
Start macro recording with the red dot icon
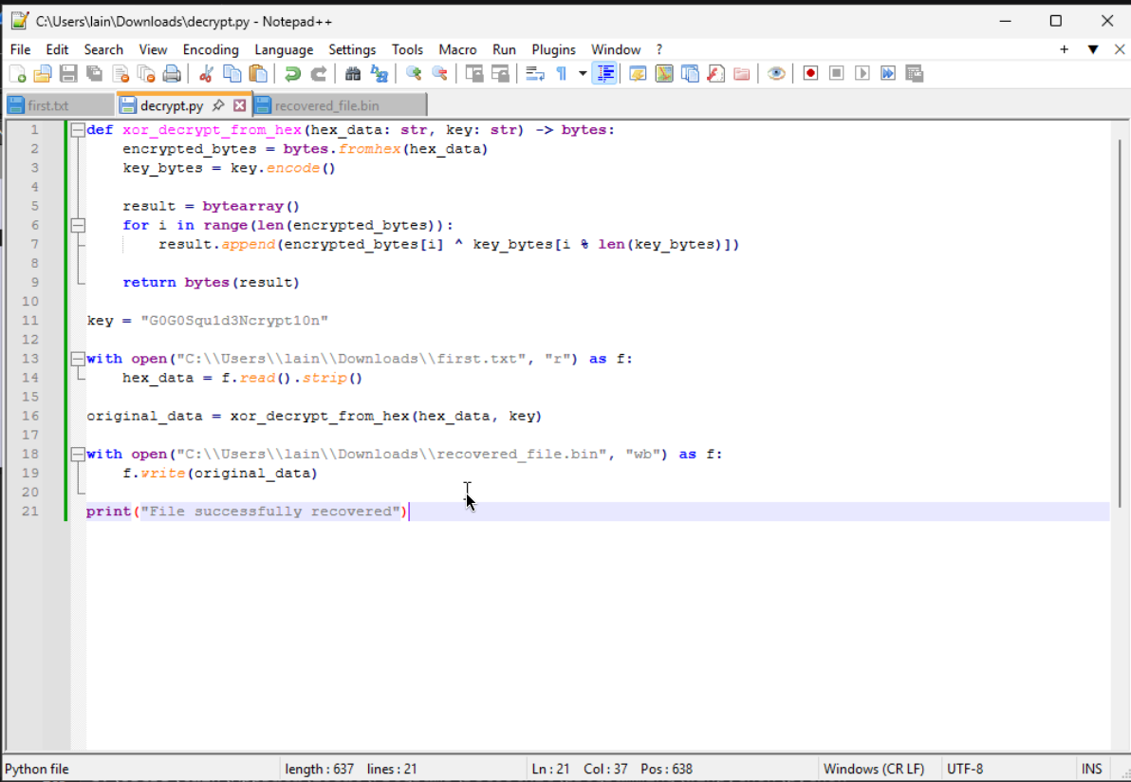tap(810, 74)
